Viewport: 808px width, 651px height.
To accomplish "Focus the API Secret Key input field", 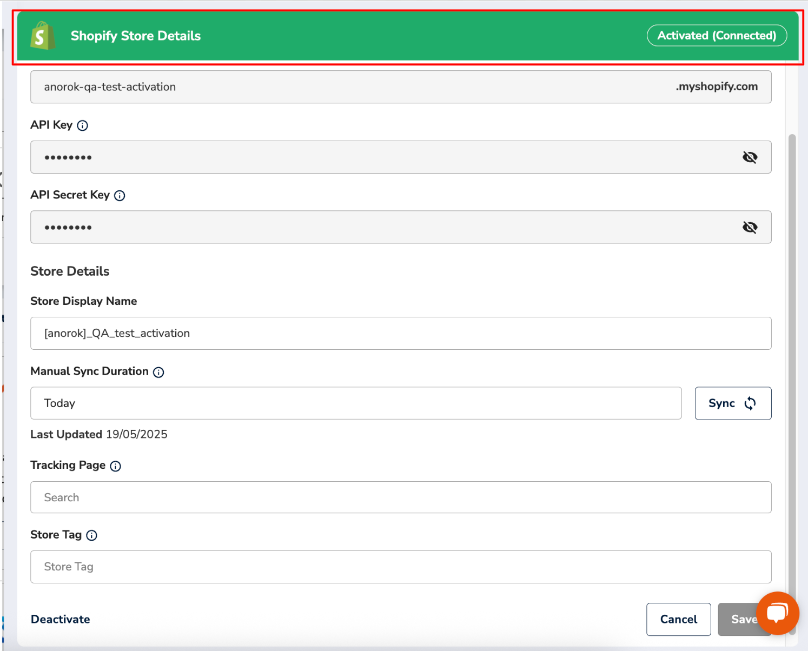I will tap(401, 227).
